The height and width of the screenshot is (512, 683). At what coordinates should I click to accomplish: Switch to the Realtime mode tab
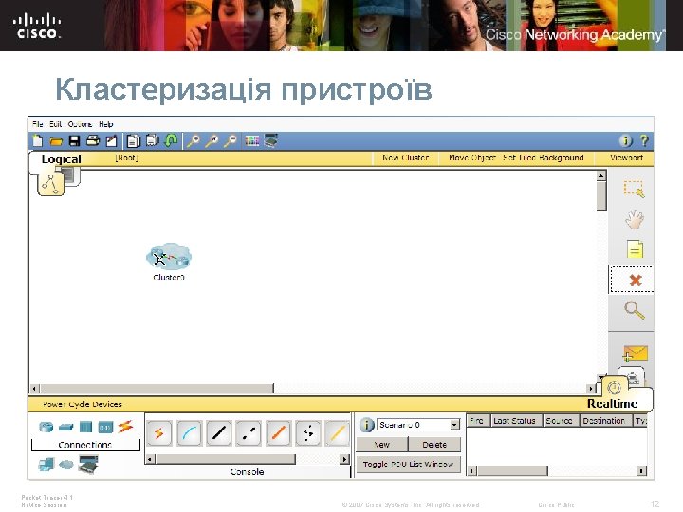click(x=613, y=403)
